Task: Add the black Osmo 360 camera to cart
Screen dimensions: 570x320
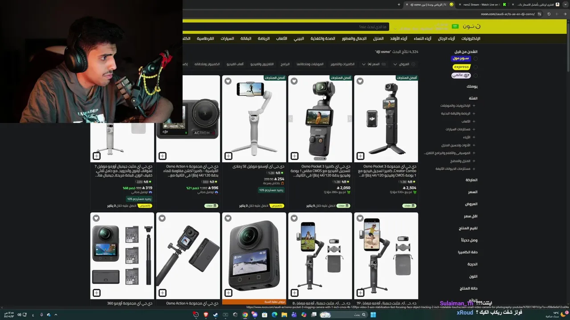Action: click(x=228, y=293)
